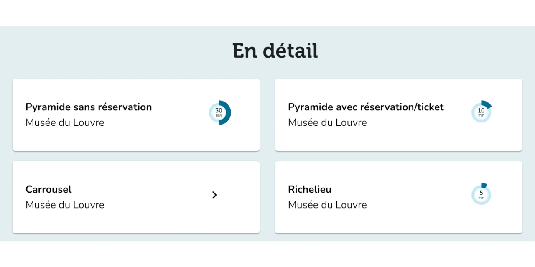Screen dimensions: 535x267
Task: Click the "min" label under the number 30
Action: (219, 116)
